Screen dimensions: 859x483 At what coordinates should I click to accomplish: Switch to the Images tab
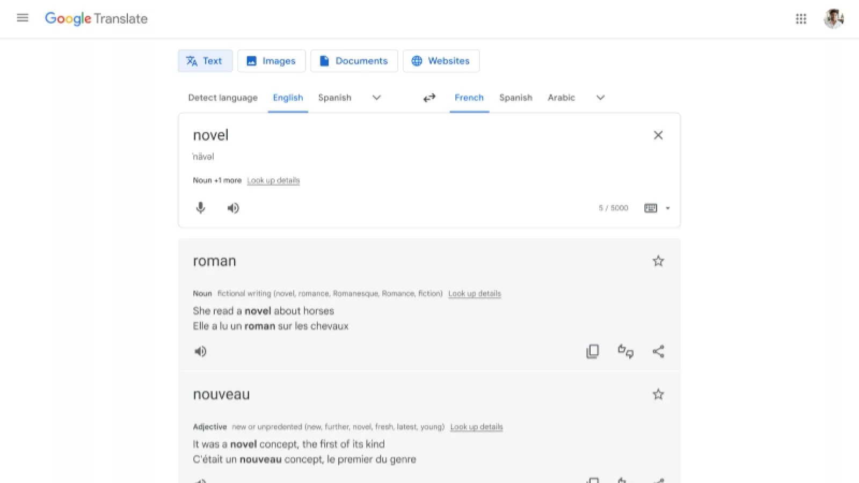(x=272, y=61)
